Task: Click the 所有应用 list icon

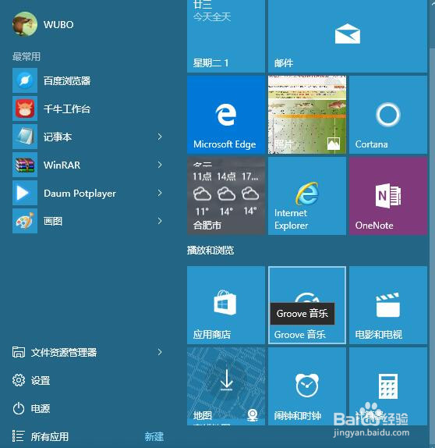Action: pos(19,436)
